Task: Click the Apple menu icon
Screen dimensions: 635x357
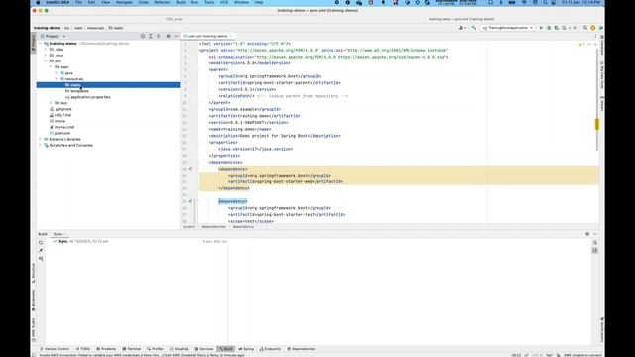Action: coord(38,2)
